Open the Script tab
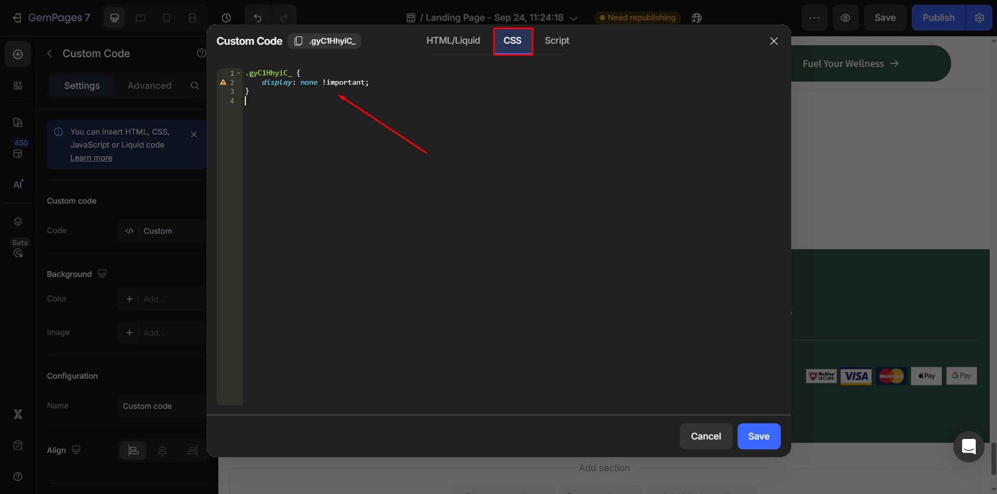 556,41
